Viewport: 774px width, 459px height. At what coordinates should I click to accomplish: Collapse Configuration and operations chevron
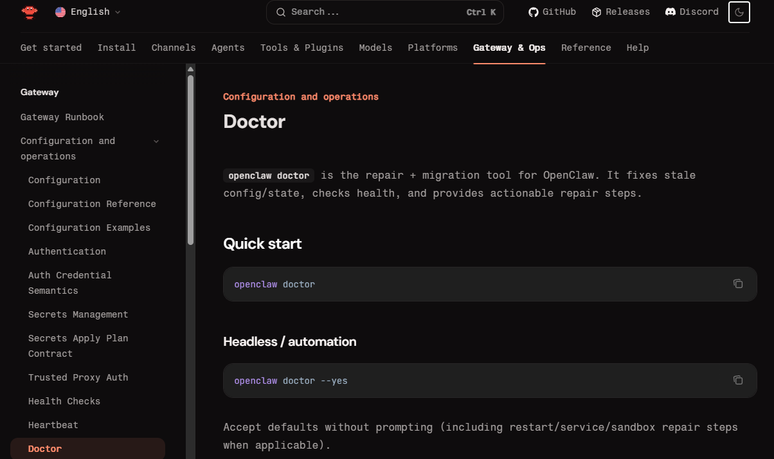click(156, 141)
